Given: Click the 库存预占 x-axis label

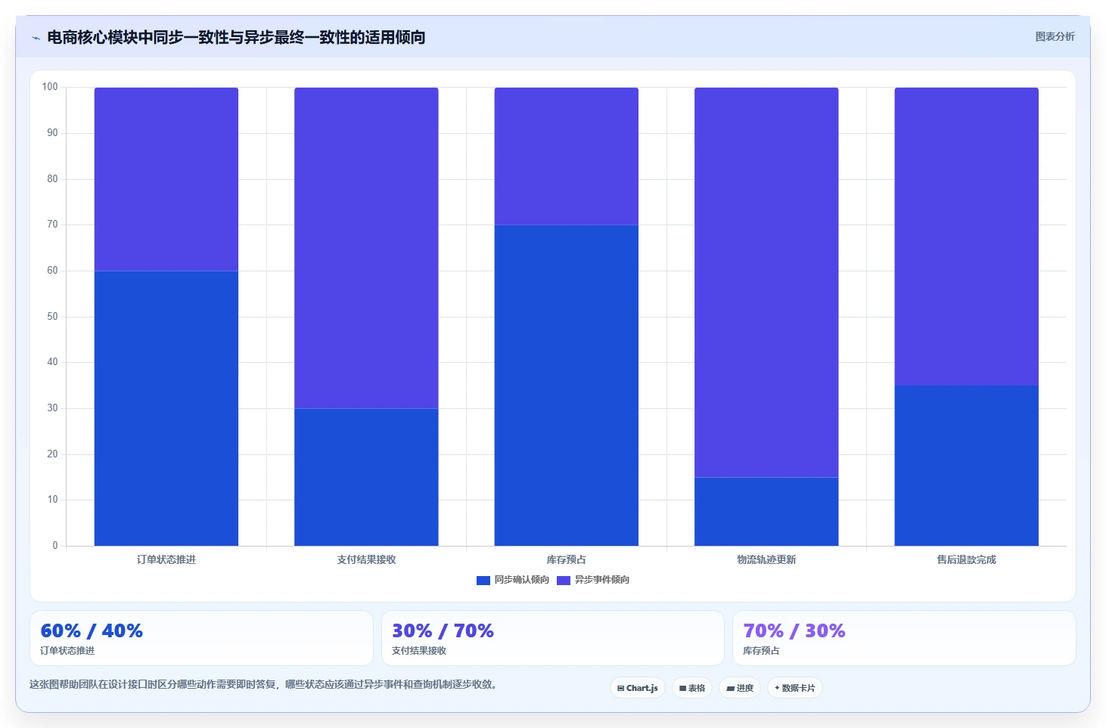Looking at the screenshot, I should 567,559.
